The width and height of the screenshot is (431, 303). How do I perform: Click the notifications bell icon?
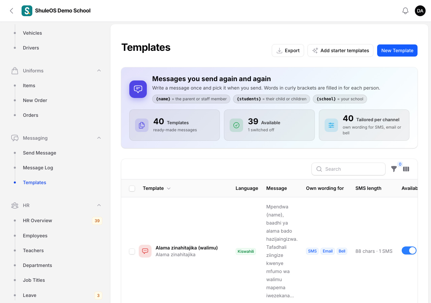click(x=405, y=11)
